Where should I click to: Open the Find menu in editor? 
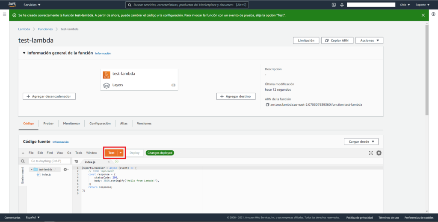pyautogui.click(x=50, y=153)
